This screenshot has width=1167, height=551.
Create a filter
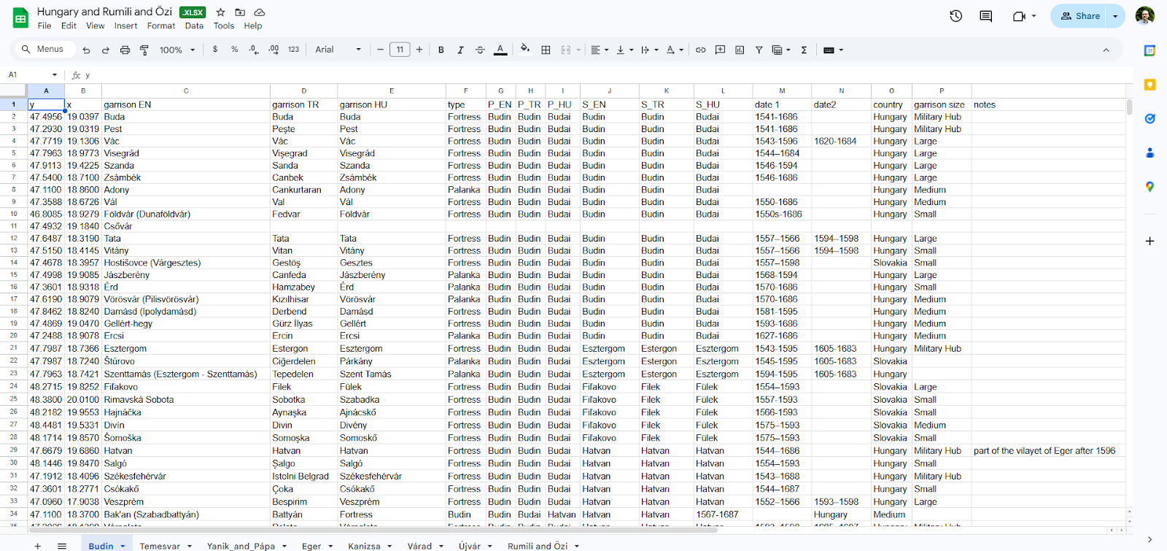point(759,50)
